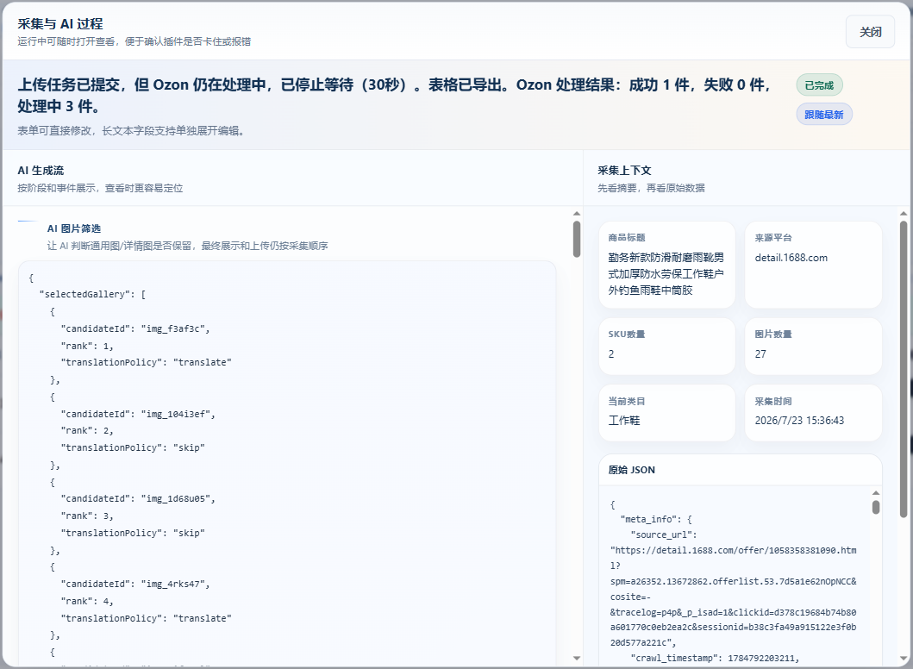Toggle the 跟随最新 follow-latest pill
The image size is (913, 669).
[824, 114]
